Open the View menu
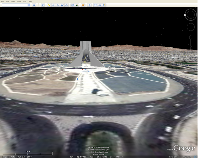The height and width of the screenshot is (158, 200). coord(13,1)
